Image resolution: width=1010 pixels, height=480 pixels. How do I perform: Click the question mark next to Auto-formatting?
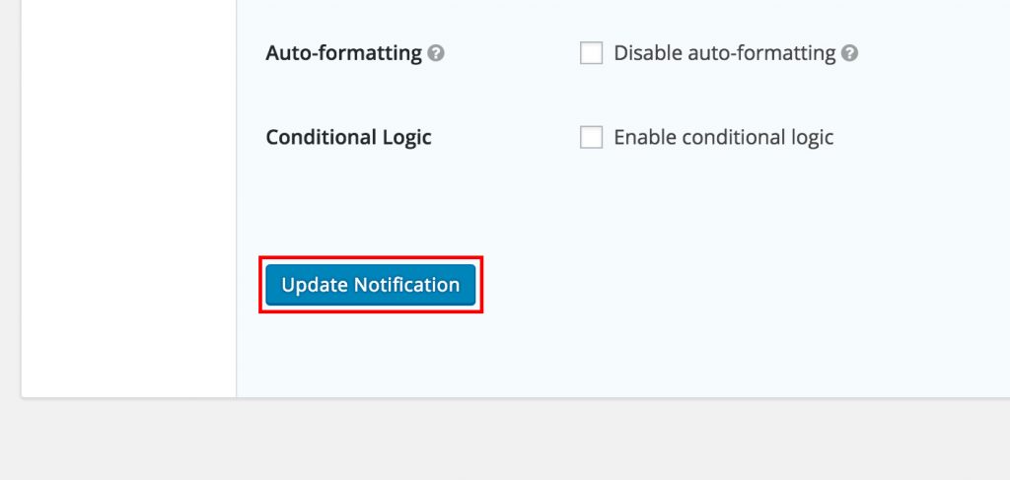coord(436,53)
